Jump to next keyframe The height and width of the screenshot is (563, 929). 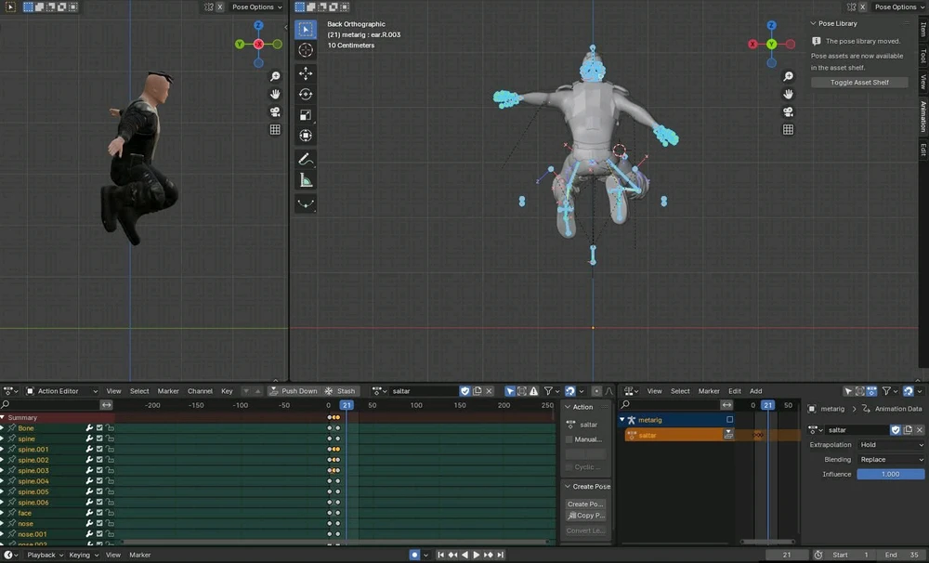click(x=489, y=555)
